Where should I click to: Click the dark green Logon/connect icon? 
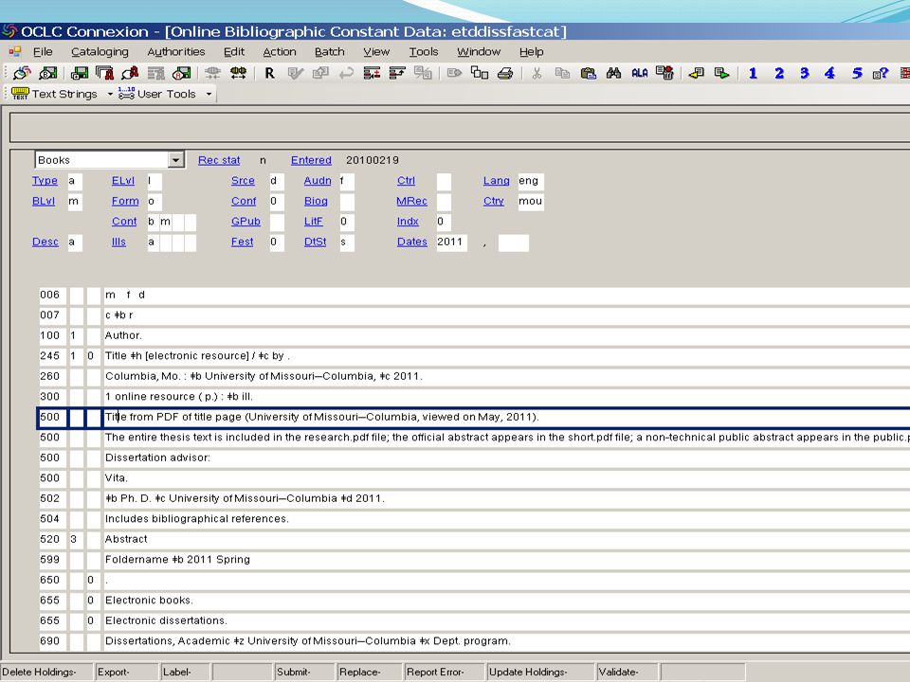click(x=238, y=73)
